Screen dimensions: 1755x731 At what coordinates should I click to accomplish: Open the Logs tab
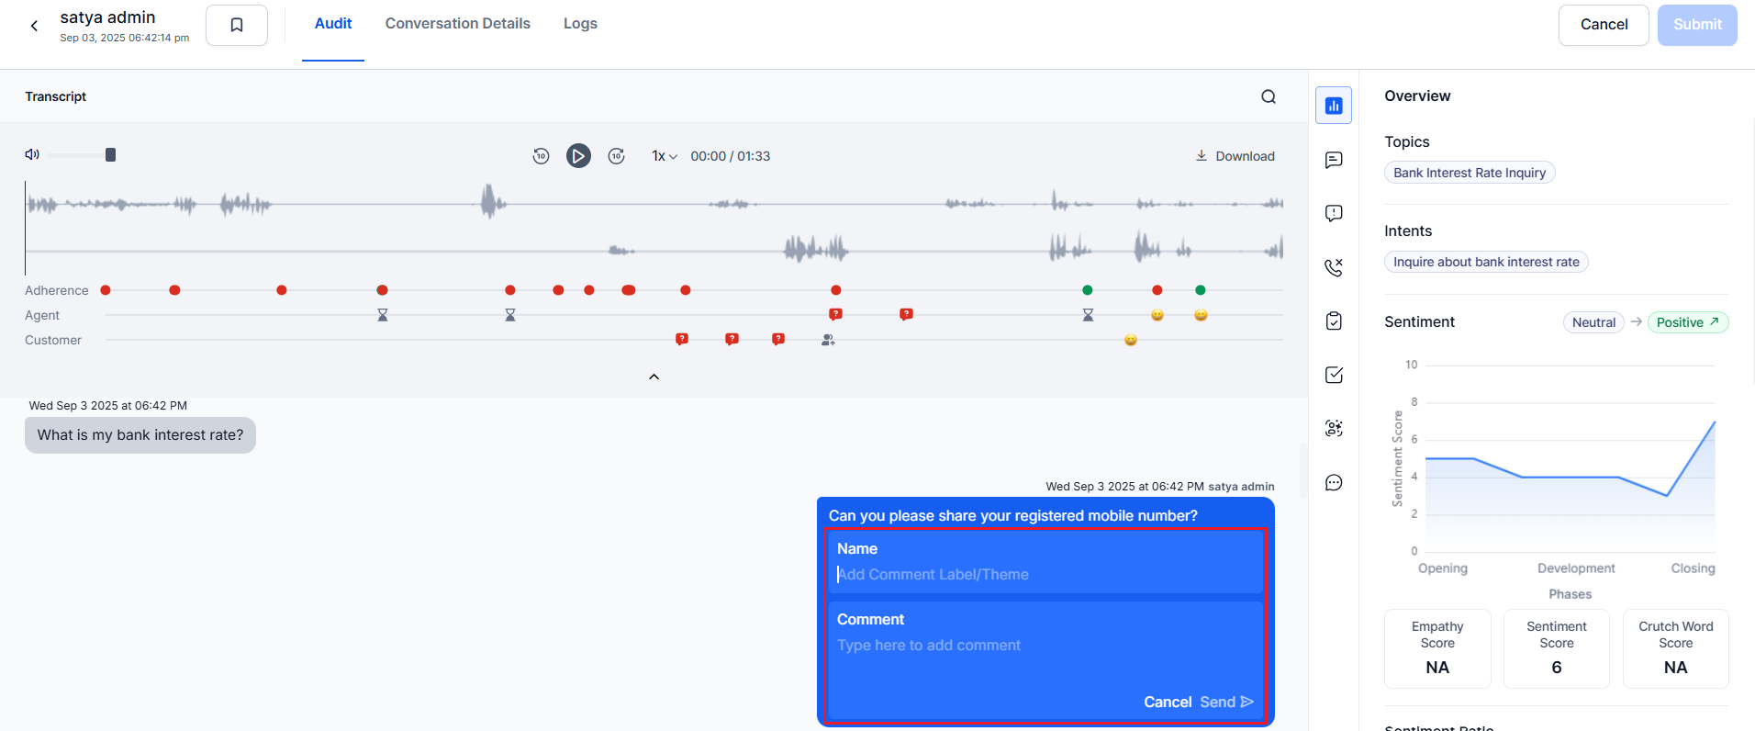[x=580, y=24]
